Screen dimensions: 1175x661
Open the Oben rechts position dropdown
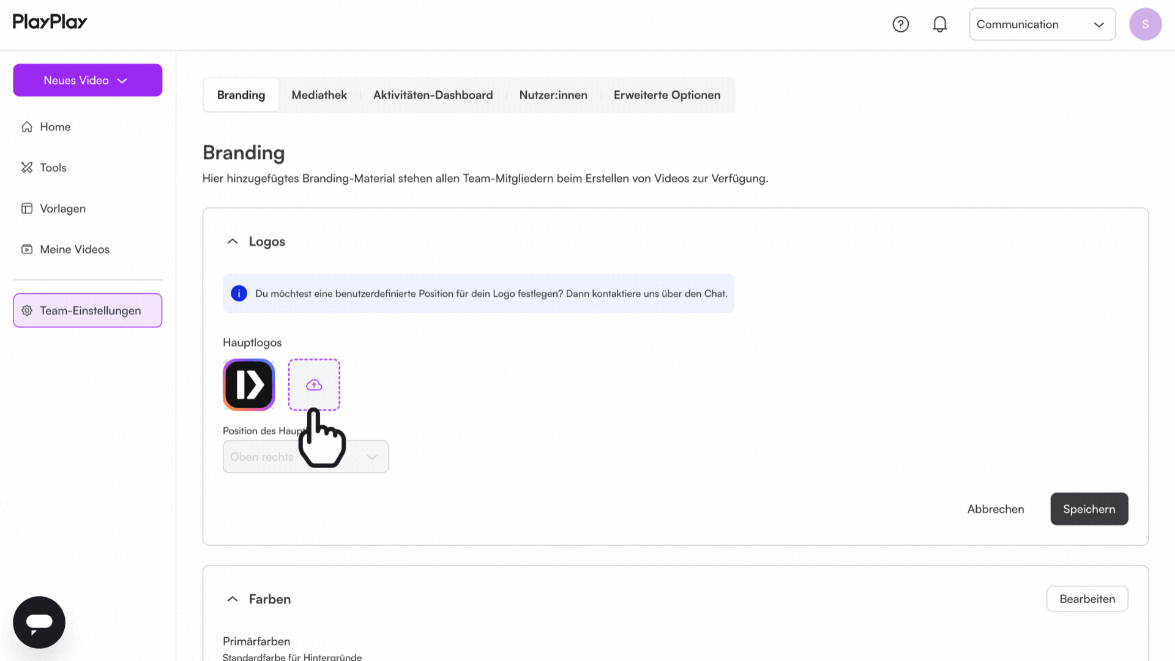[305, 457]
